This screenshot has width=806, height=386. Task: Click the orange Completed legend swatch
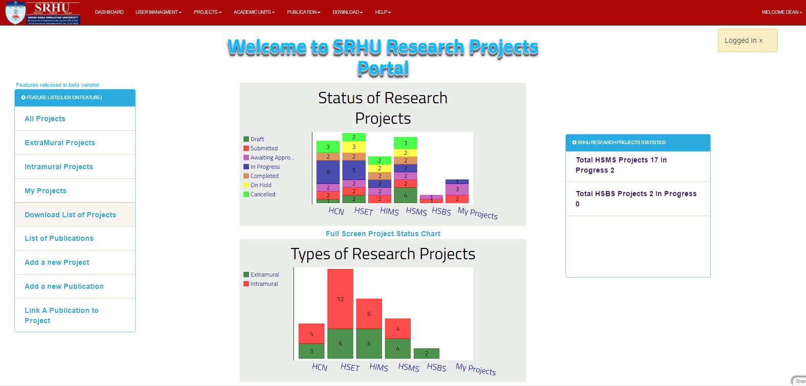[x=246, y=176]
